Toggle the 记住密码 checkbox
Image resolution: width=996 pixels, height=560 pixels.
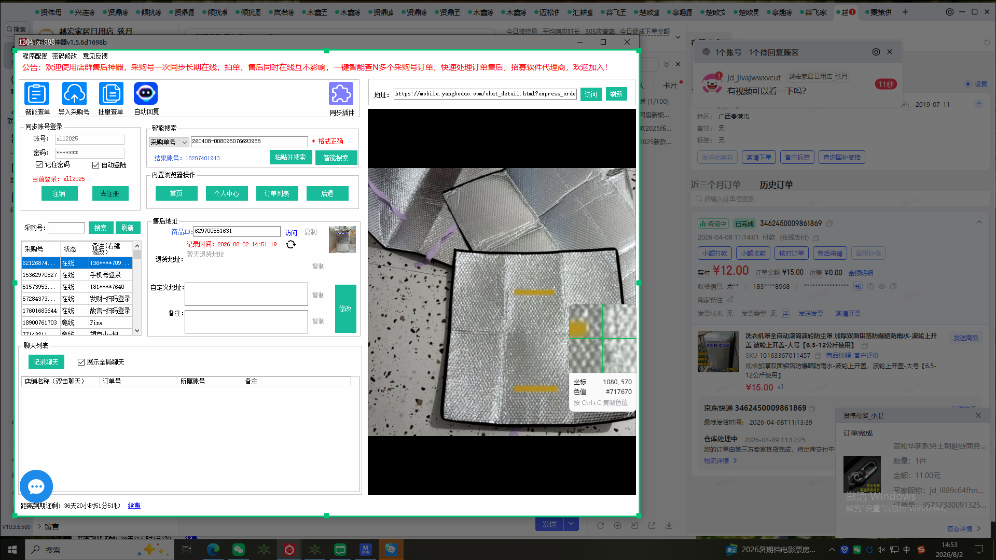(39, 165)
